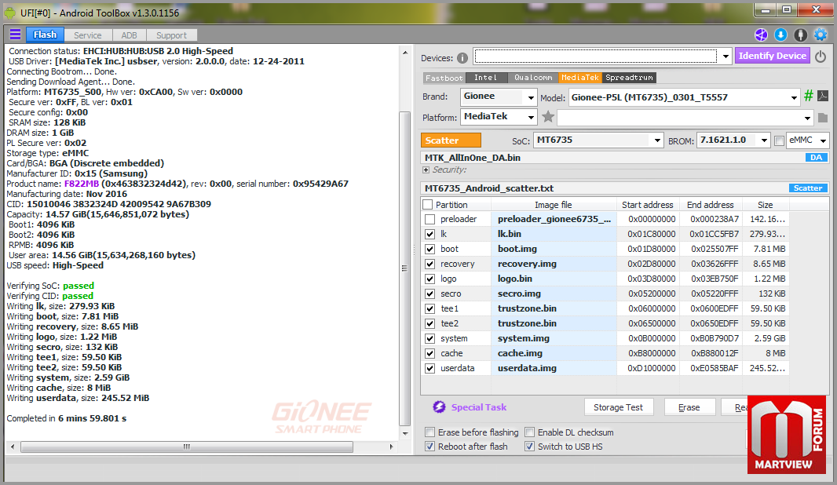This screenshot has height=485, width=837.
Task: Click the device info icon
Action: 462,57
